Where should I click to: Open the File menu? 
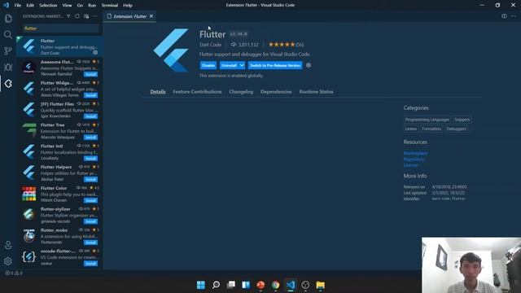18,6
